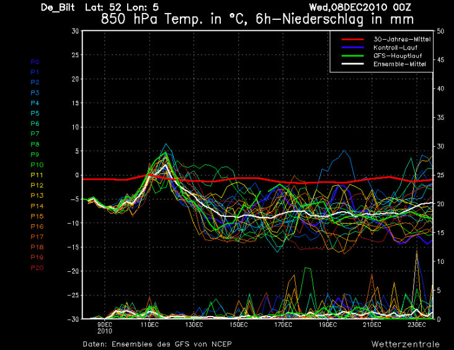Image resolution: width=454 pixels, height=350 pixels.
Task: Click the P8 ensemble member label
Action: click(35, 144)
